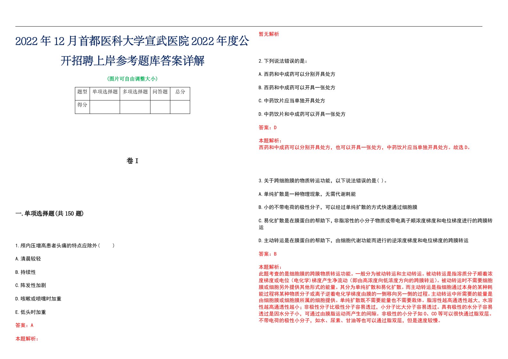
Task: Click the red answer line '答案:A'
Action: click(24, 325)
